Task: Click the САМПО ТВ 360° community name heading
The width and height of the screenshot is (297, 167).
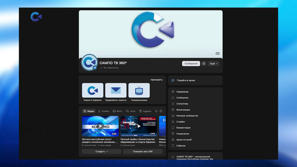Action: (113, 63)
